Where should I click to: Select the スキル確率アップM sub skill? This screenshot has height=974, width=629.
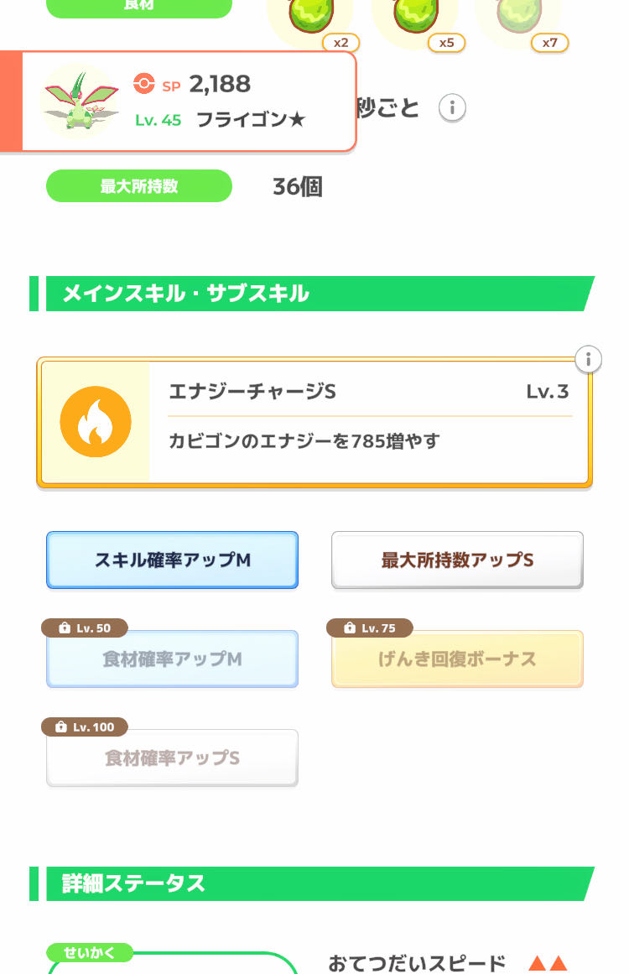pyautogui.click(x=172, y=560)
